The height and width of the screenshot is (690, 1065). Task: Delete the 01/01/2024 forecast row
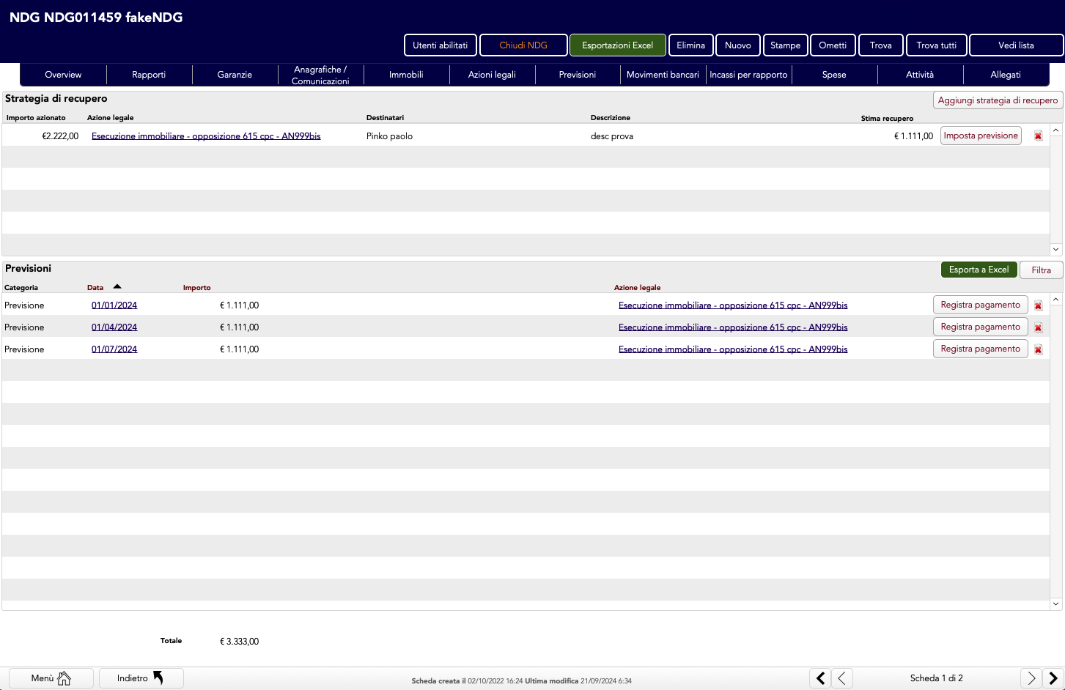[x=1038, y=305]
